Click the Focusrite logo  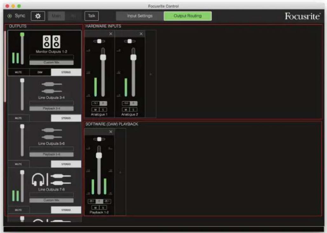(x=303, y=16)
